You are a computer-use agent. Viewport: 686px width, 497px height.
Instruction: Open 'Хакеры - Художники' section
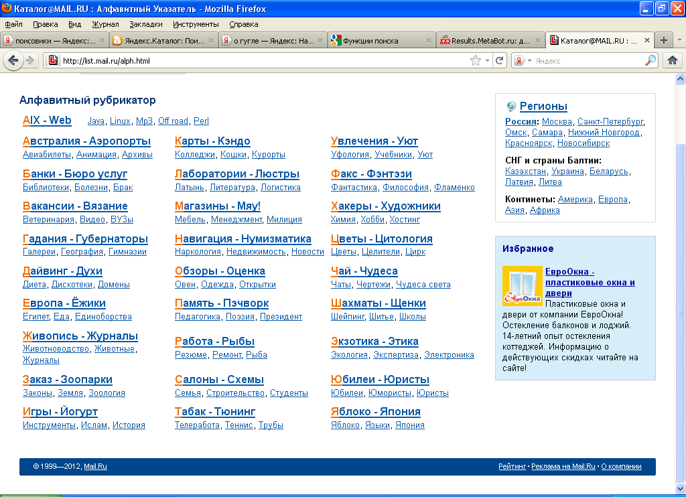pos(385,206)
